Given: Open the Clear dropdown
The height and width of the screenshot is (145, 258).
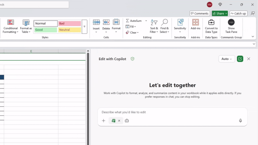Looking at the screenshot, I should click(132, 33).
